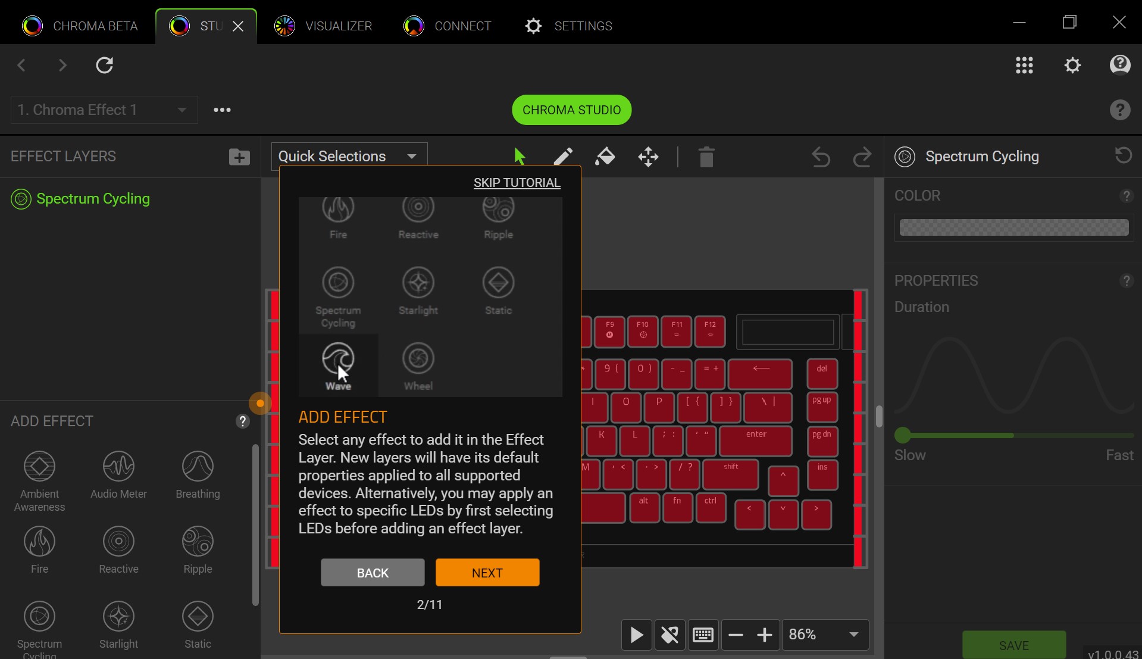Zoom in with the plus button
Image resolution: width=1142 pixels, height=659 pixels.
pos(765,635)
